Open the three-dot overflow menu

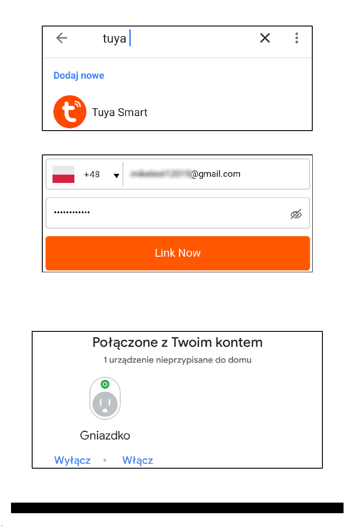pos(297,38)
